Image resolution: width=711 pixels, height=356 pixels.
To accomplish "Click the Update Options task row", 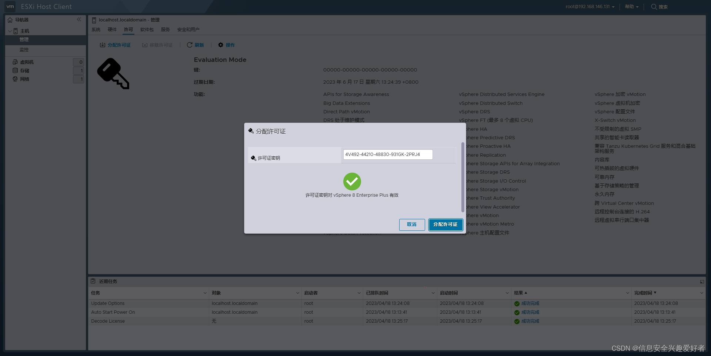I will 397,303.
